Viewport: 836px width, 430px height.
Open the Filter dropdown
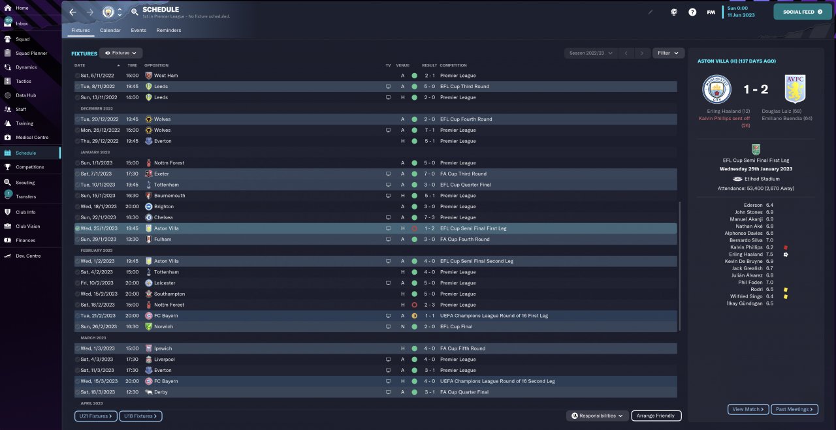coord(668,53)
